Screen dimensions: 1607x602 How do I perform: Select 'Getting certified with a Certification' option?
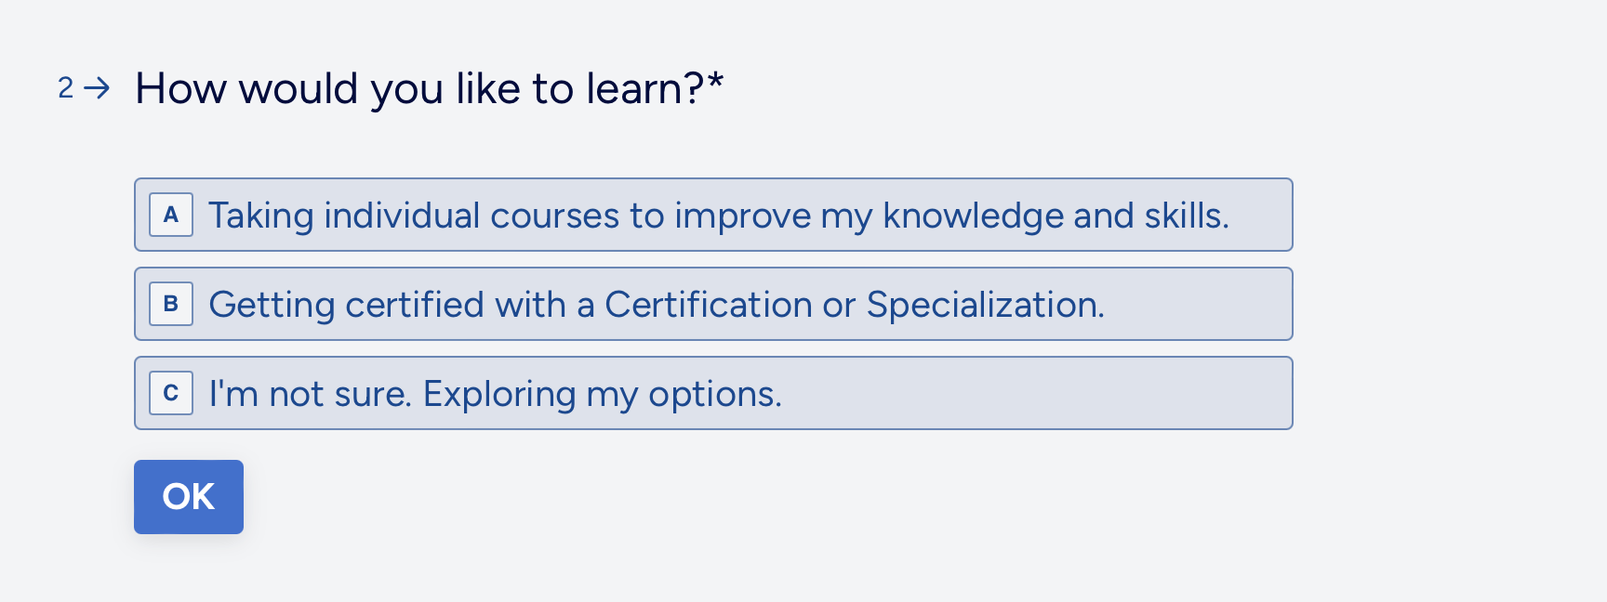[x=713, y=304]
